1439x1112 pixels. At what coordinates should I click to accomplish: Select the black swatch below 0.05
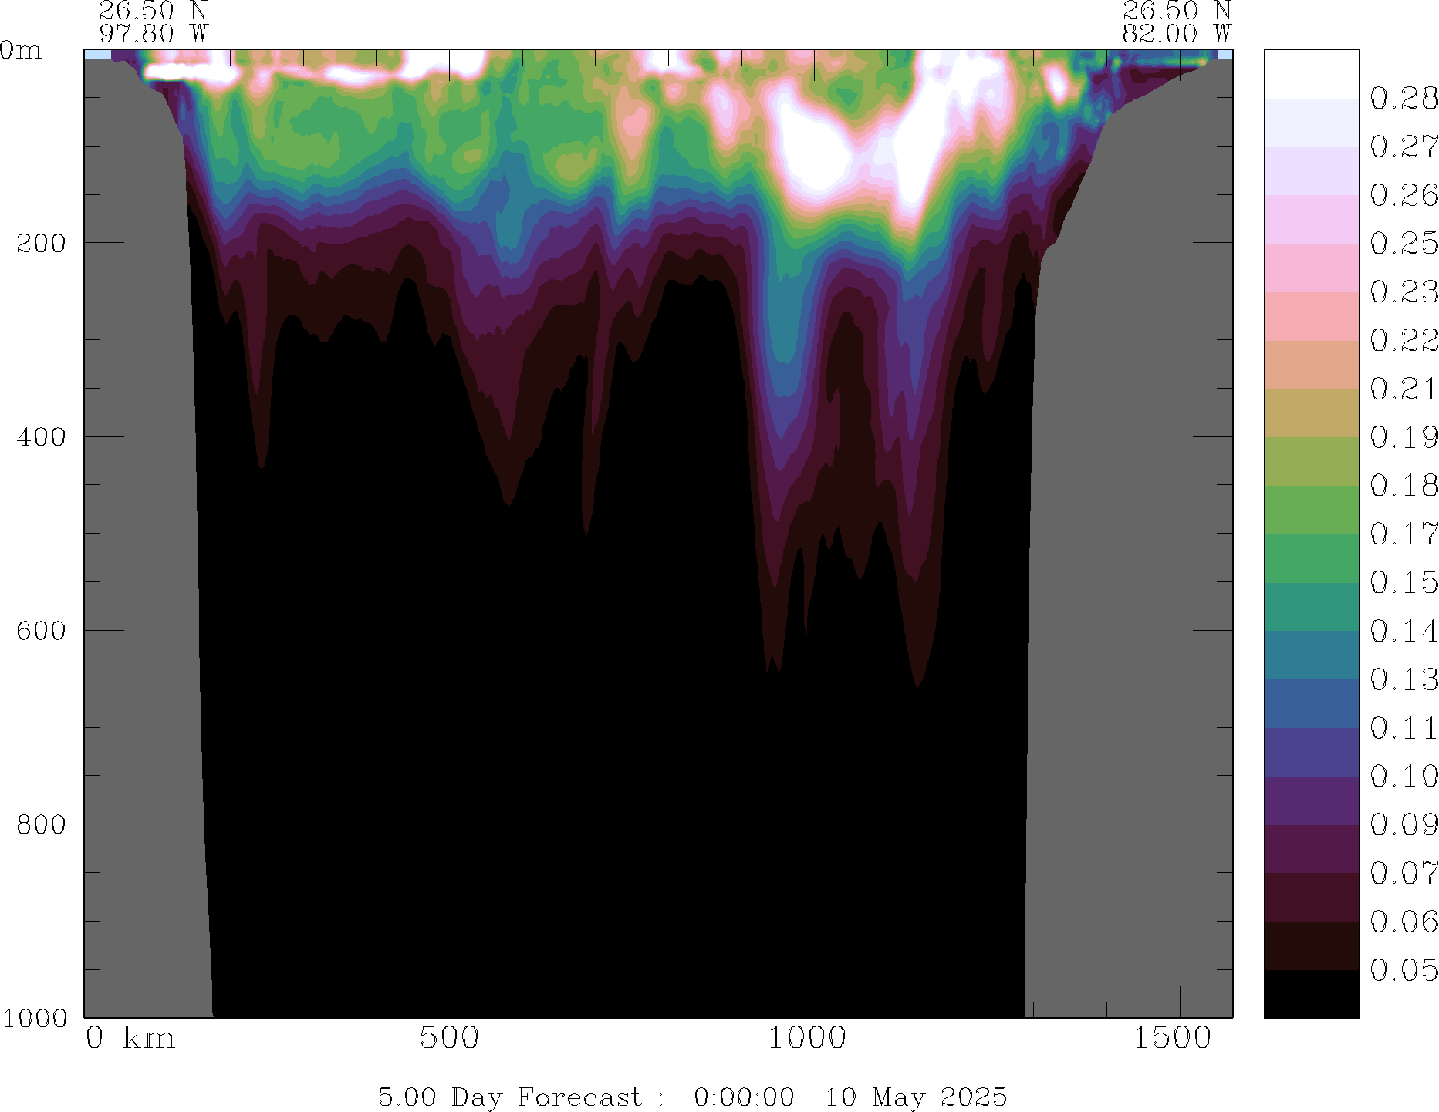tap(1311, 993)
